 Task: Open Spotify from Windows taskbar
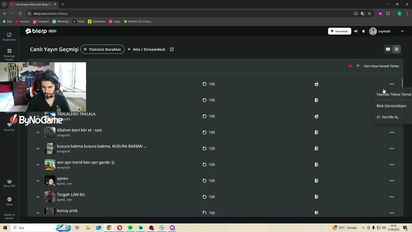click(x=130, y=228)
